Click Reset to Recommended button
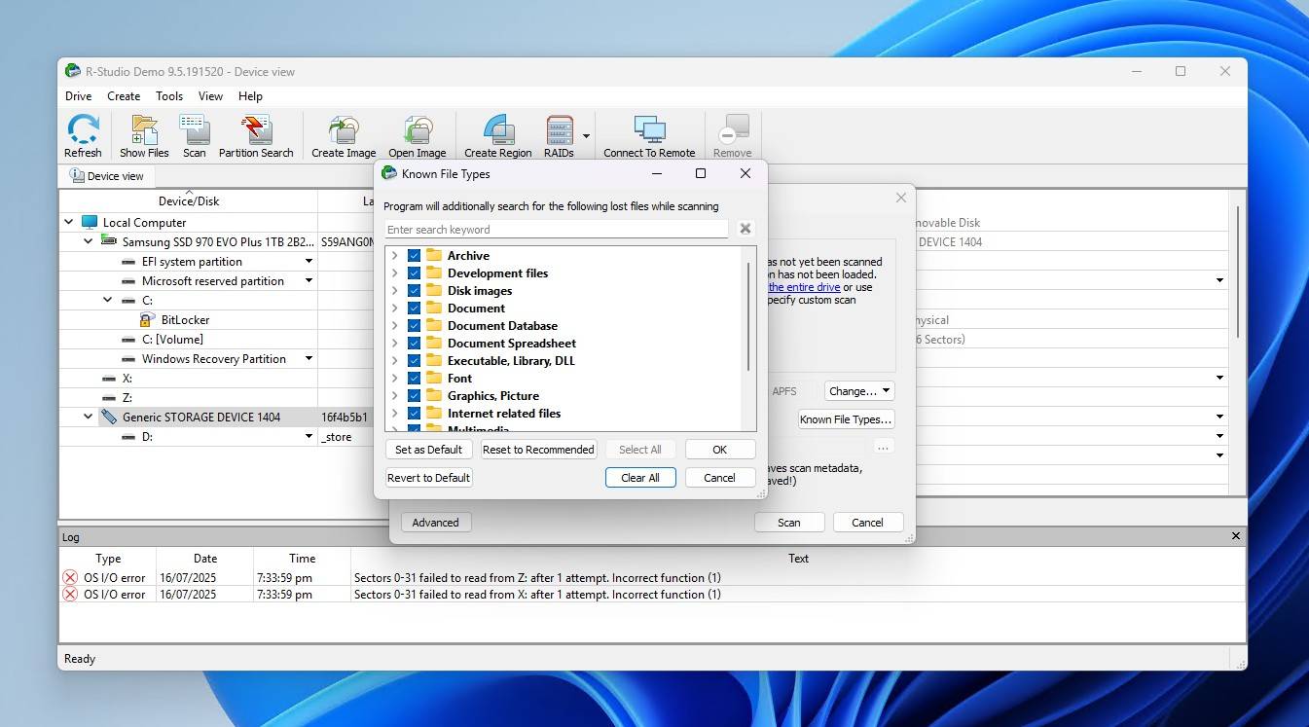This screenshot has width=1309, height=727. click(x=538, y=449)
